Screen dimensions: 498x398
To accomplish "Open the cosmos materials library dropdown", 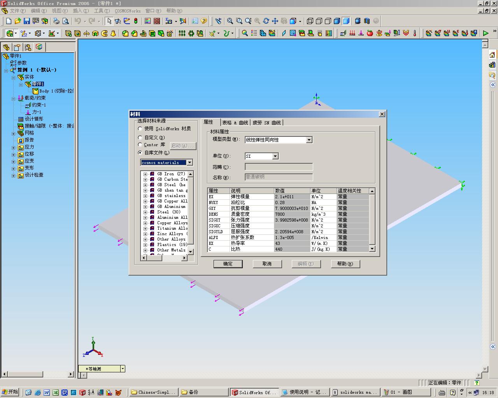I will click(x=189, y=162).
